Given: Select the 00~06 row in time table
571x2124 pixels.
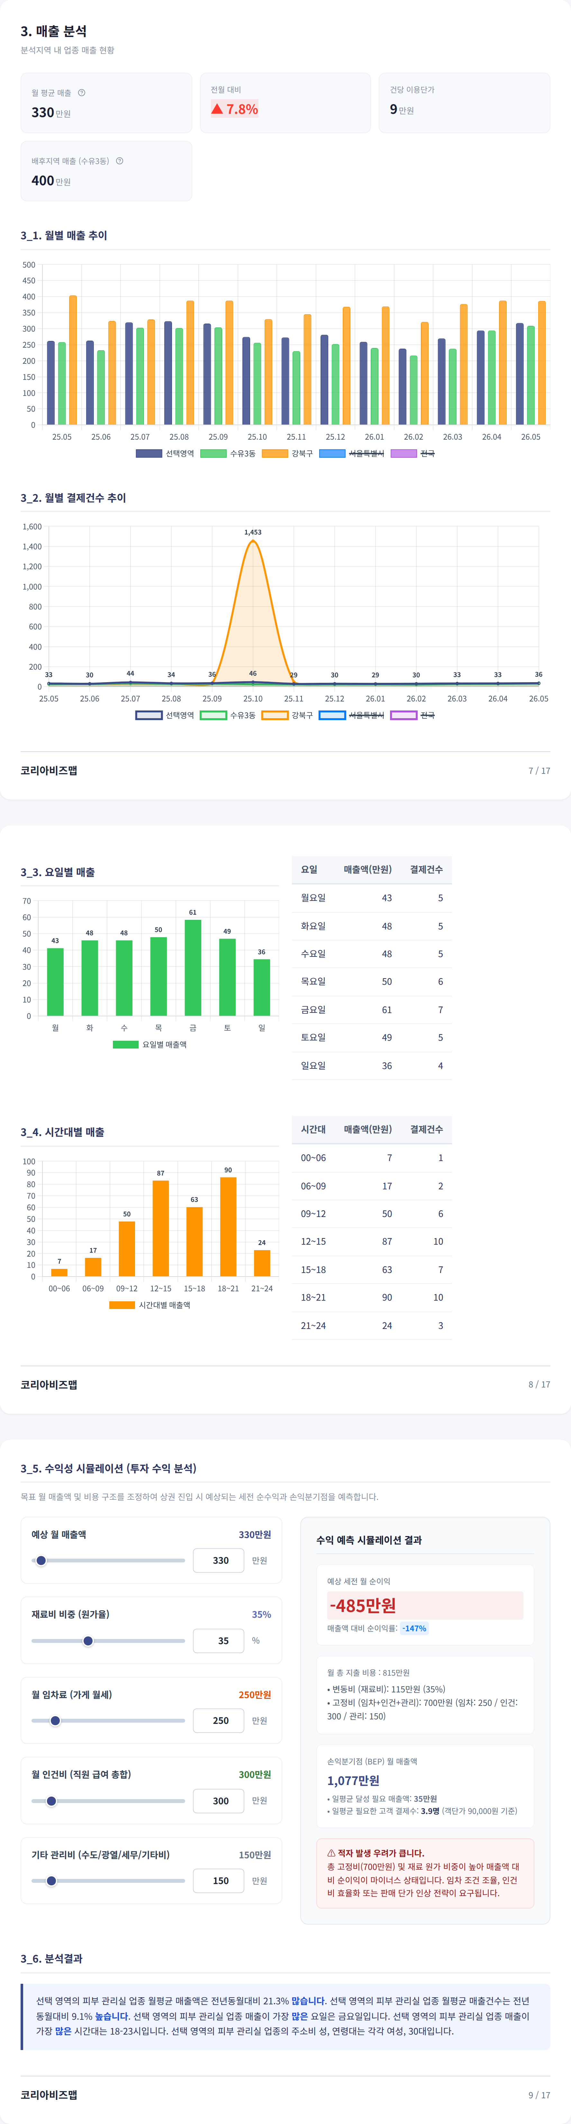Looking at the screenshot, I should coord(372,1158).
